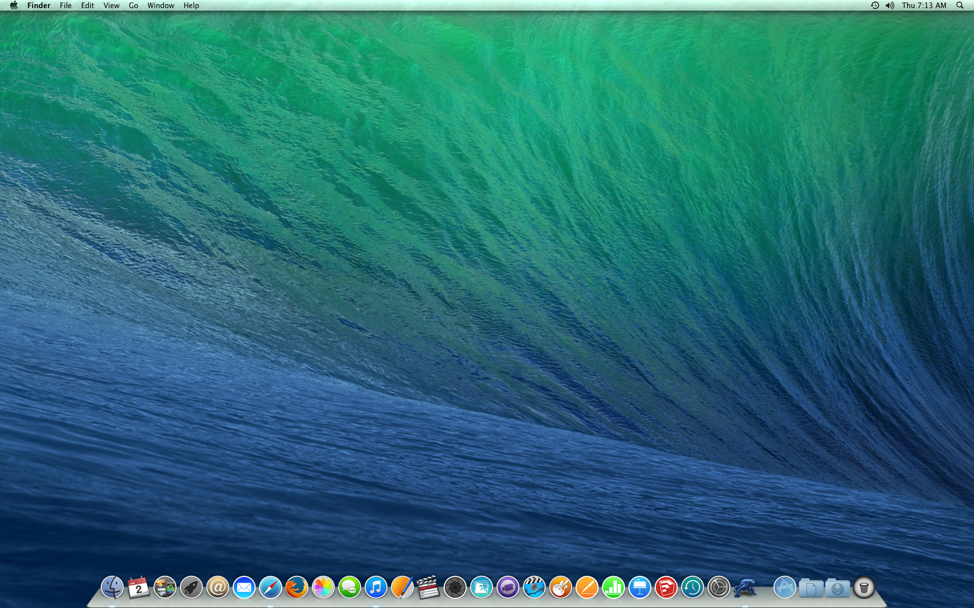Open the Trash in the dock
This screenshot has height=608, width=974.
coord(864,588)
